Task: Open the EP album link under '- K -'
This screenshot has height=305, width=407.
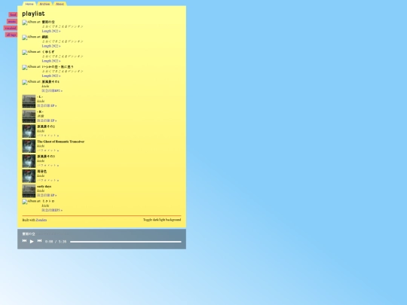Action: click(47, 120)
